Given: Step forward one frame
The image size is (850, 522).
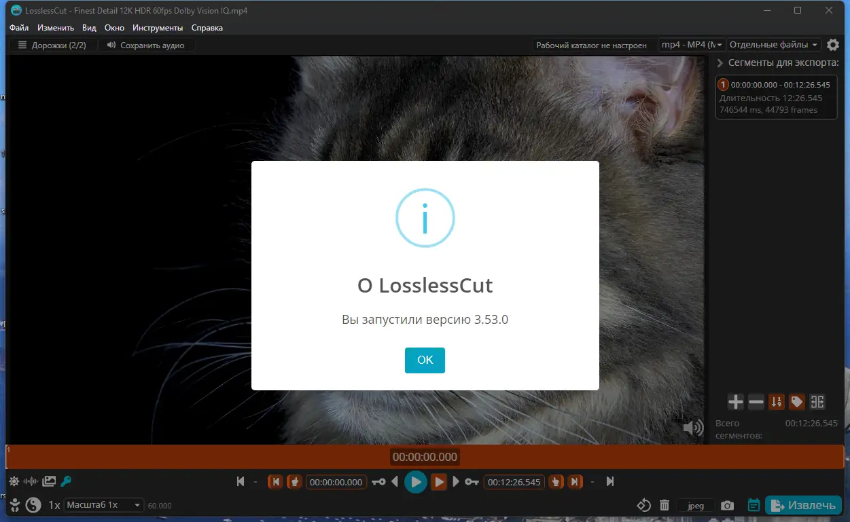Looking at the screenshot, I should 456,482.
